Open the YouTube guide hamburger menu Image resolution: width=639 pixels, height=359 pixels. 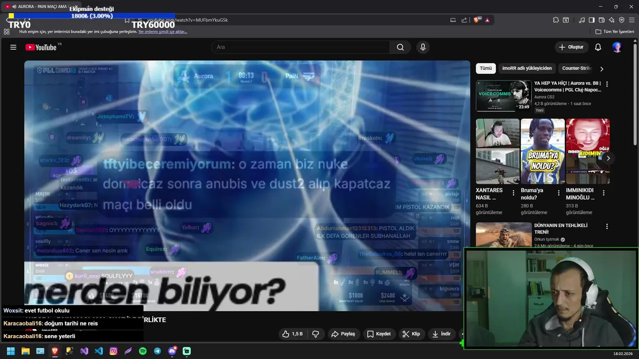(13, 47)
